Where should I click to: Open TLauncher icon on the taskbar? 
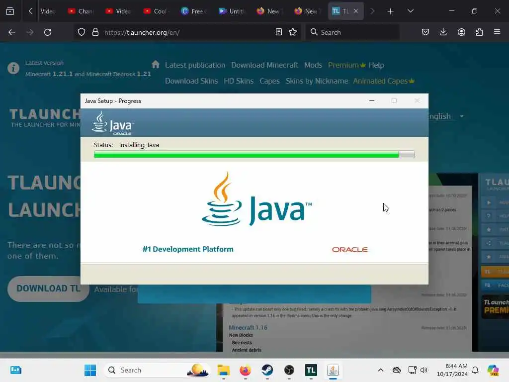(x=311, y=370)
